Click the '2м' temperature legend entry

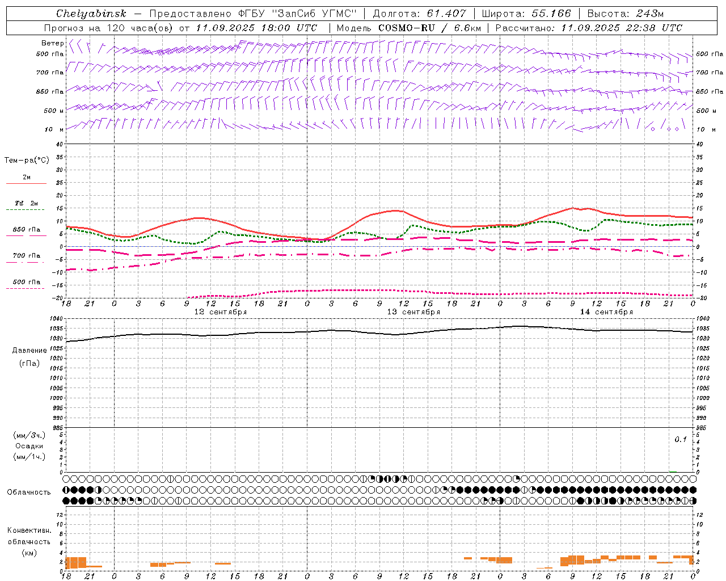(27, 178)
